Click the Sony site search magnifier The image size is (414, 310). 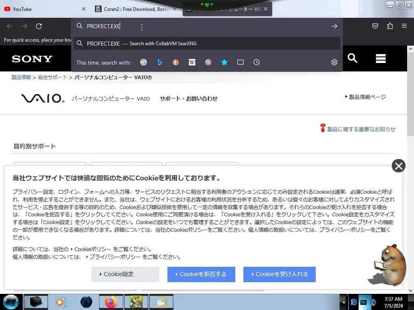(353, 58)
